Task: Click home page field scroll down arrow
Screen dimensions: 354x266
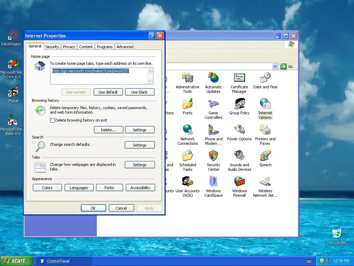Action: pos(150,81)
